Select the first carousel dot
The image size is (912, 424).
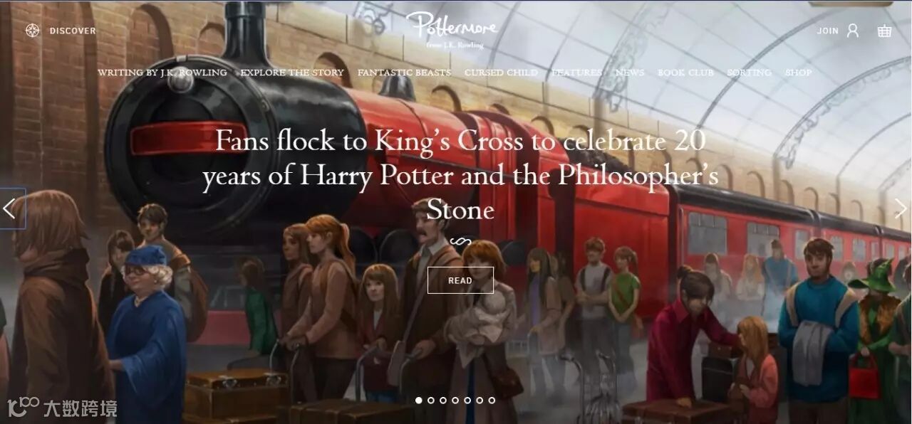(x=419, y=401)
